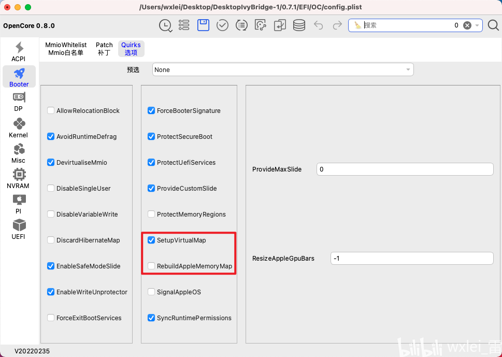
Task: Uncheck ProtectUefiServices
Action: [151, 162]
